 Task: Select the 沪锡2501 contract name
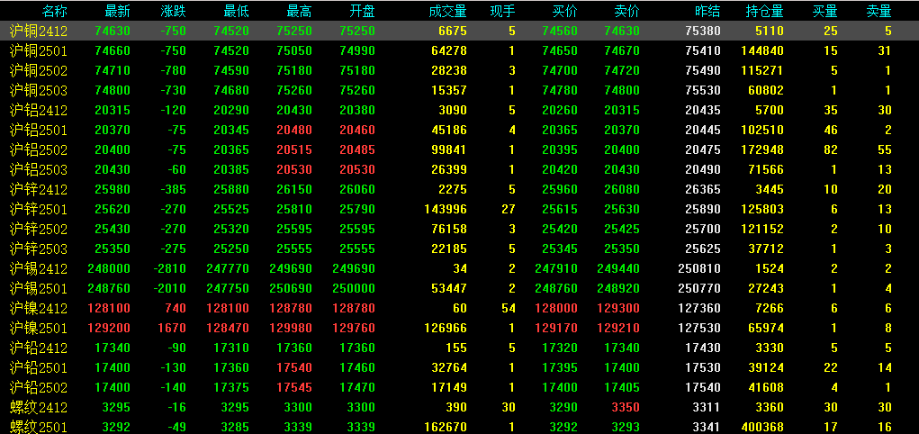(39, 288)
